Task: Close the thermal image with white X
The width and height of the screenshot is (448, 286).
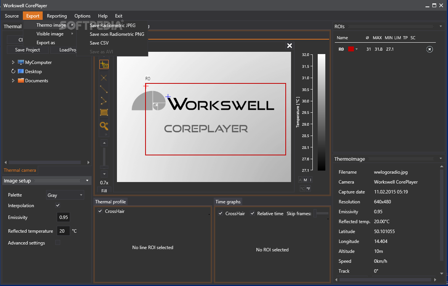Action: [290, 46]
